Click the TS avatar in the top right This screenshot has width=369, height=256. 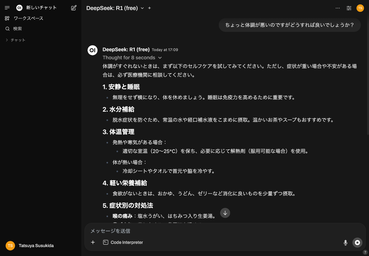click(360, 8)
